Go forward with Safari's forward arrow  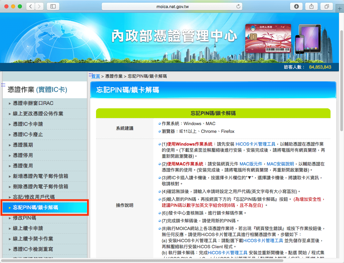(39, 6)
